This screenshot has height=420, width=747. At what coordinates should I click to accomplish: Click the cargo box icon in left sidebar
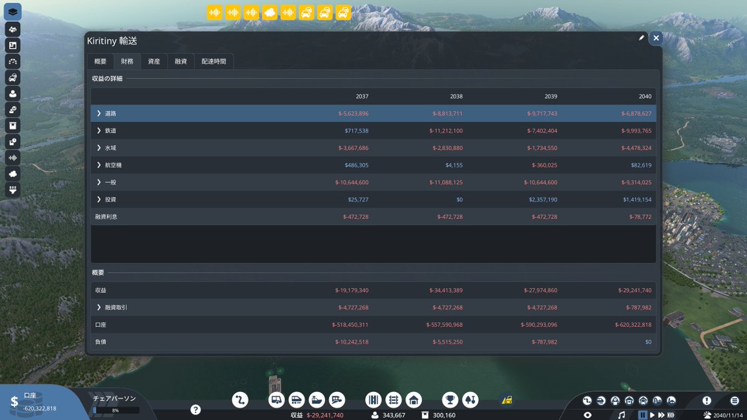click(x=12, y=126)
